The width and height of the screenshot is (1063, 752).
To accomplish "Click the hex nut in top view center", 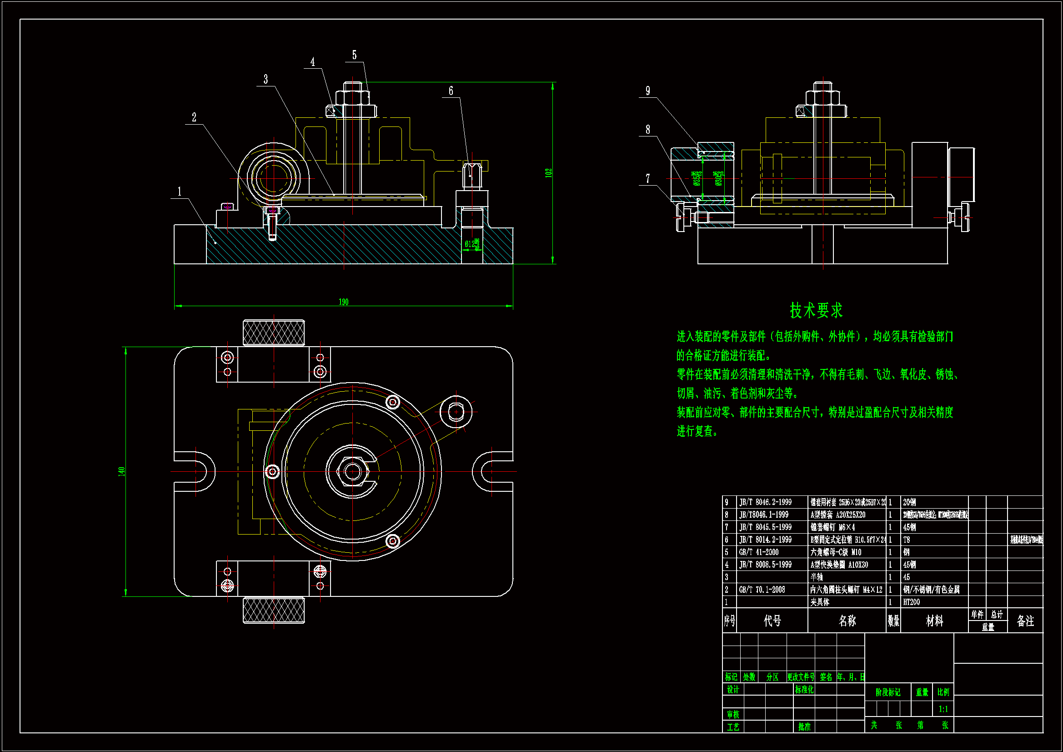I will (x=353, y=472).
